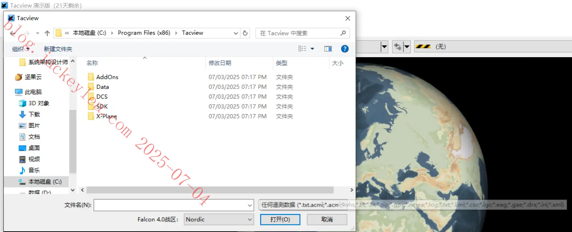Click the search magnifier icon

coord(343,33)
